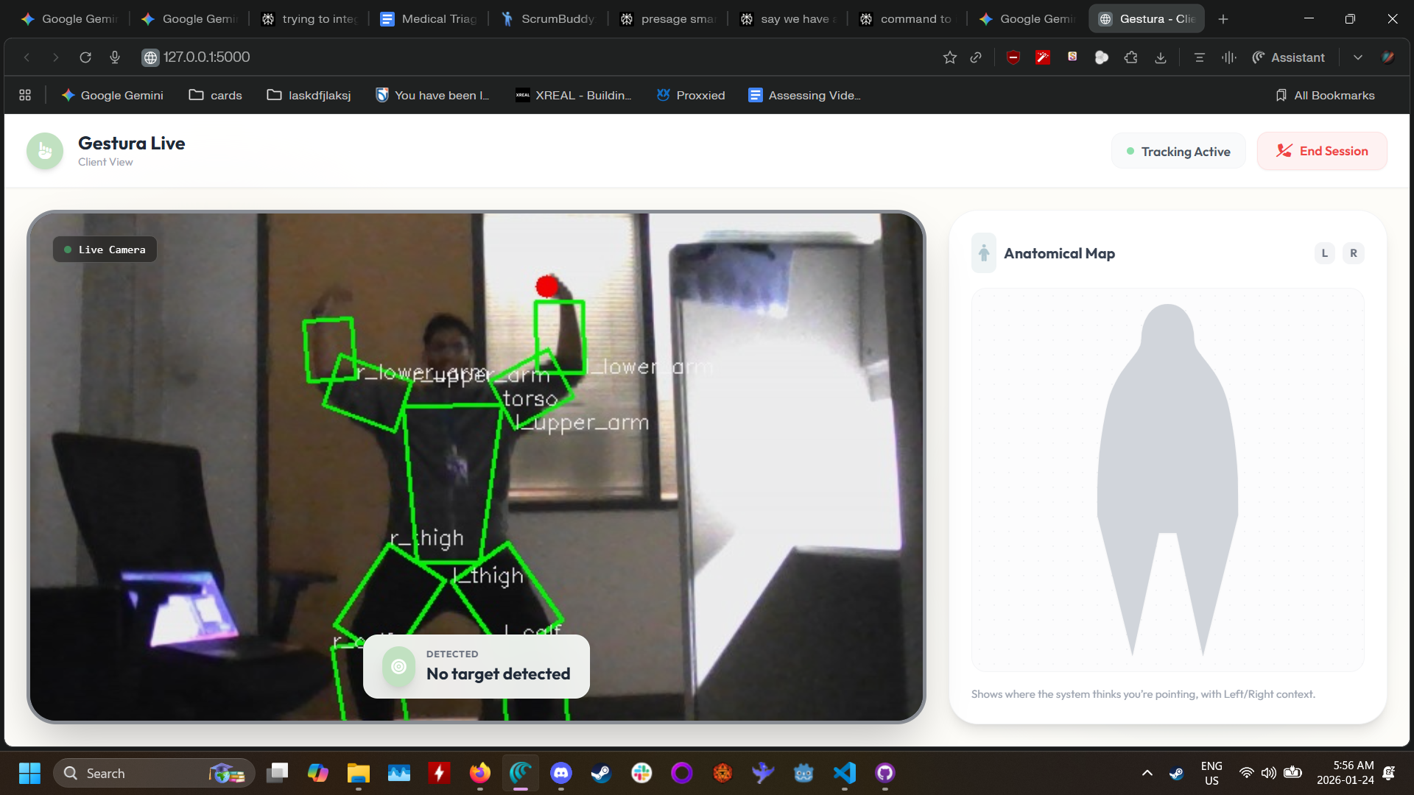Click the Tracking Active status pill
Image resolution: width=1414 pixels, height=795 pixels.
tap(1178, 152)
